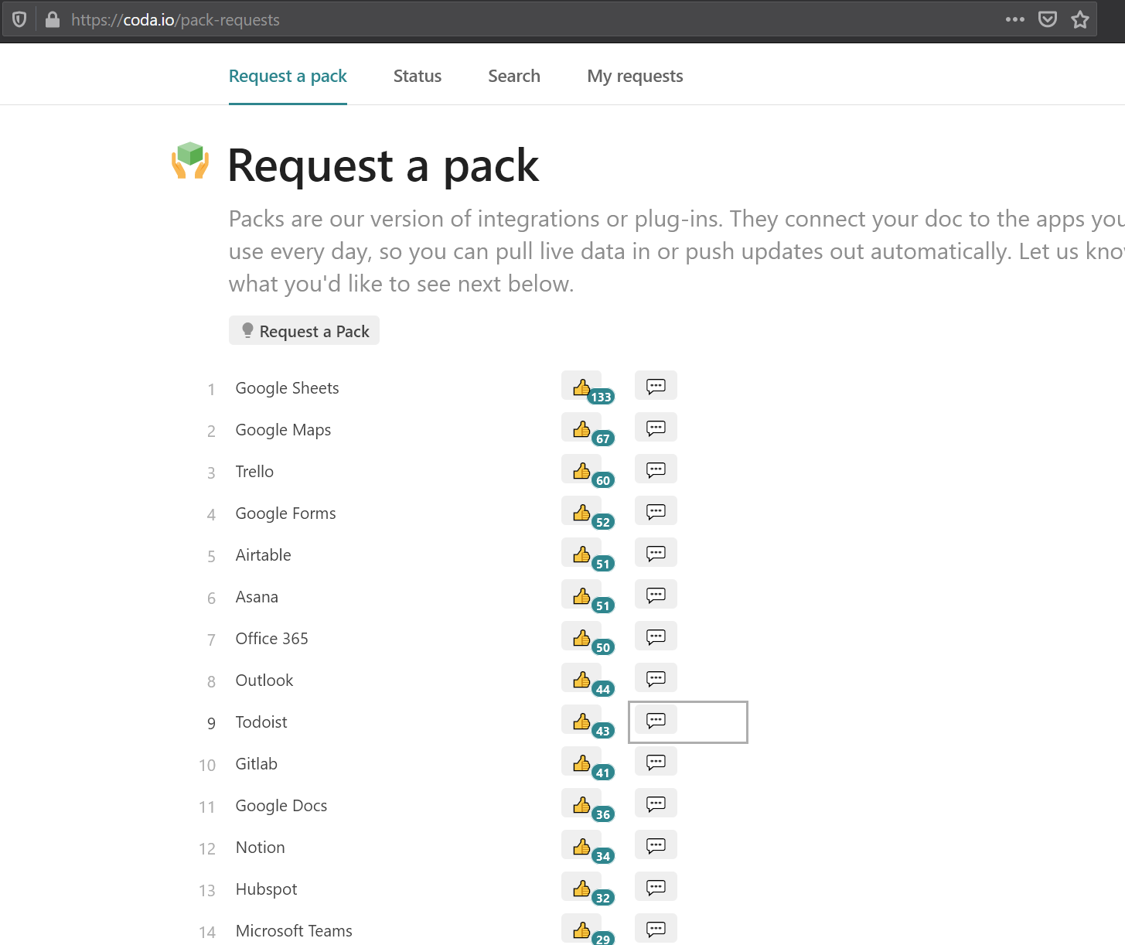Open browser page actions ellipsis menu

(x=1014, y=19)
